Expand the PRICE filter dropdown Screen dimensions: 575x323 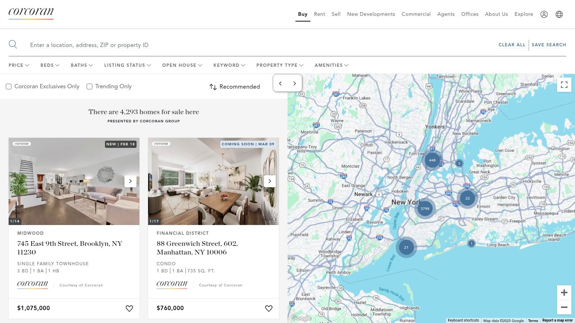click(19, 65)
